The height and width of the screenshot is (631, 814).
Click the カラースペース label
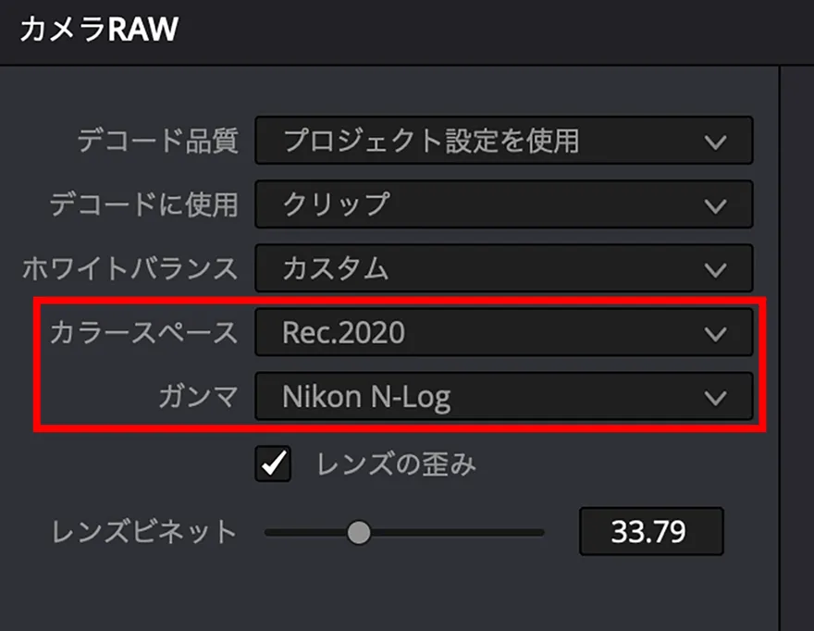click(144, 334)
